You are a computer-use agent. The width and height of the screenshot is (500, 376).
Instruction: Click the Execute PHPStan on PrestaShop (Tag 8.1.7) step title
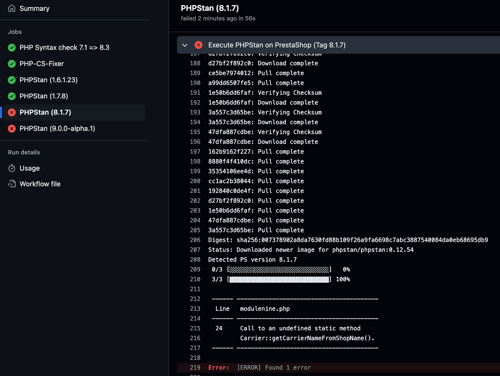click(277, 45)
